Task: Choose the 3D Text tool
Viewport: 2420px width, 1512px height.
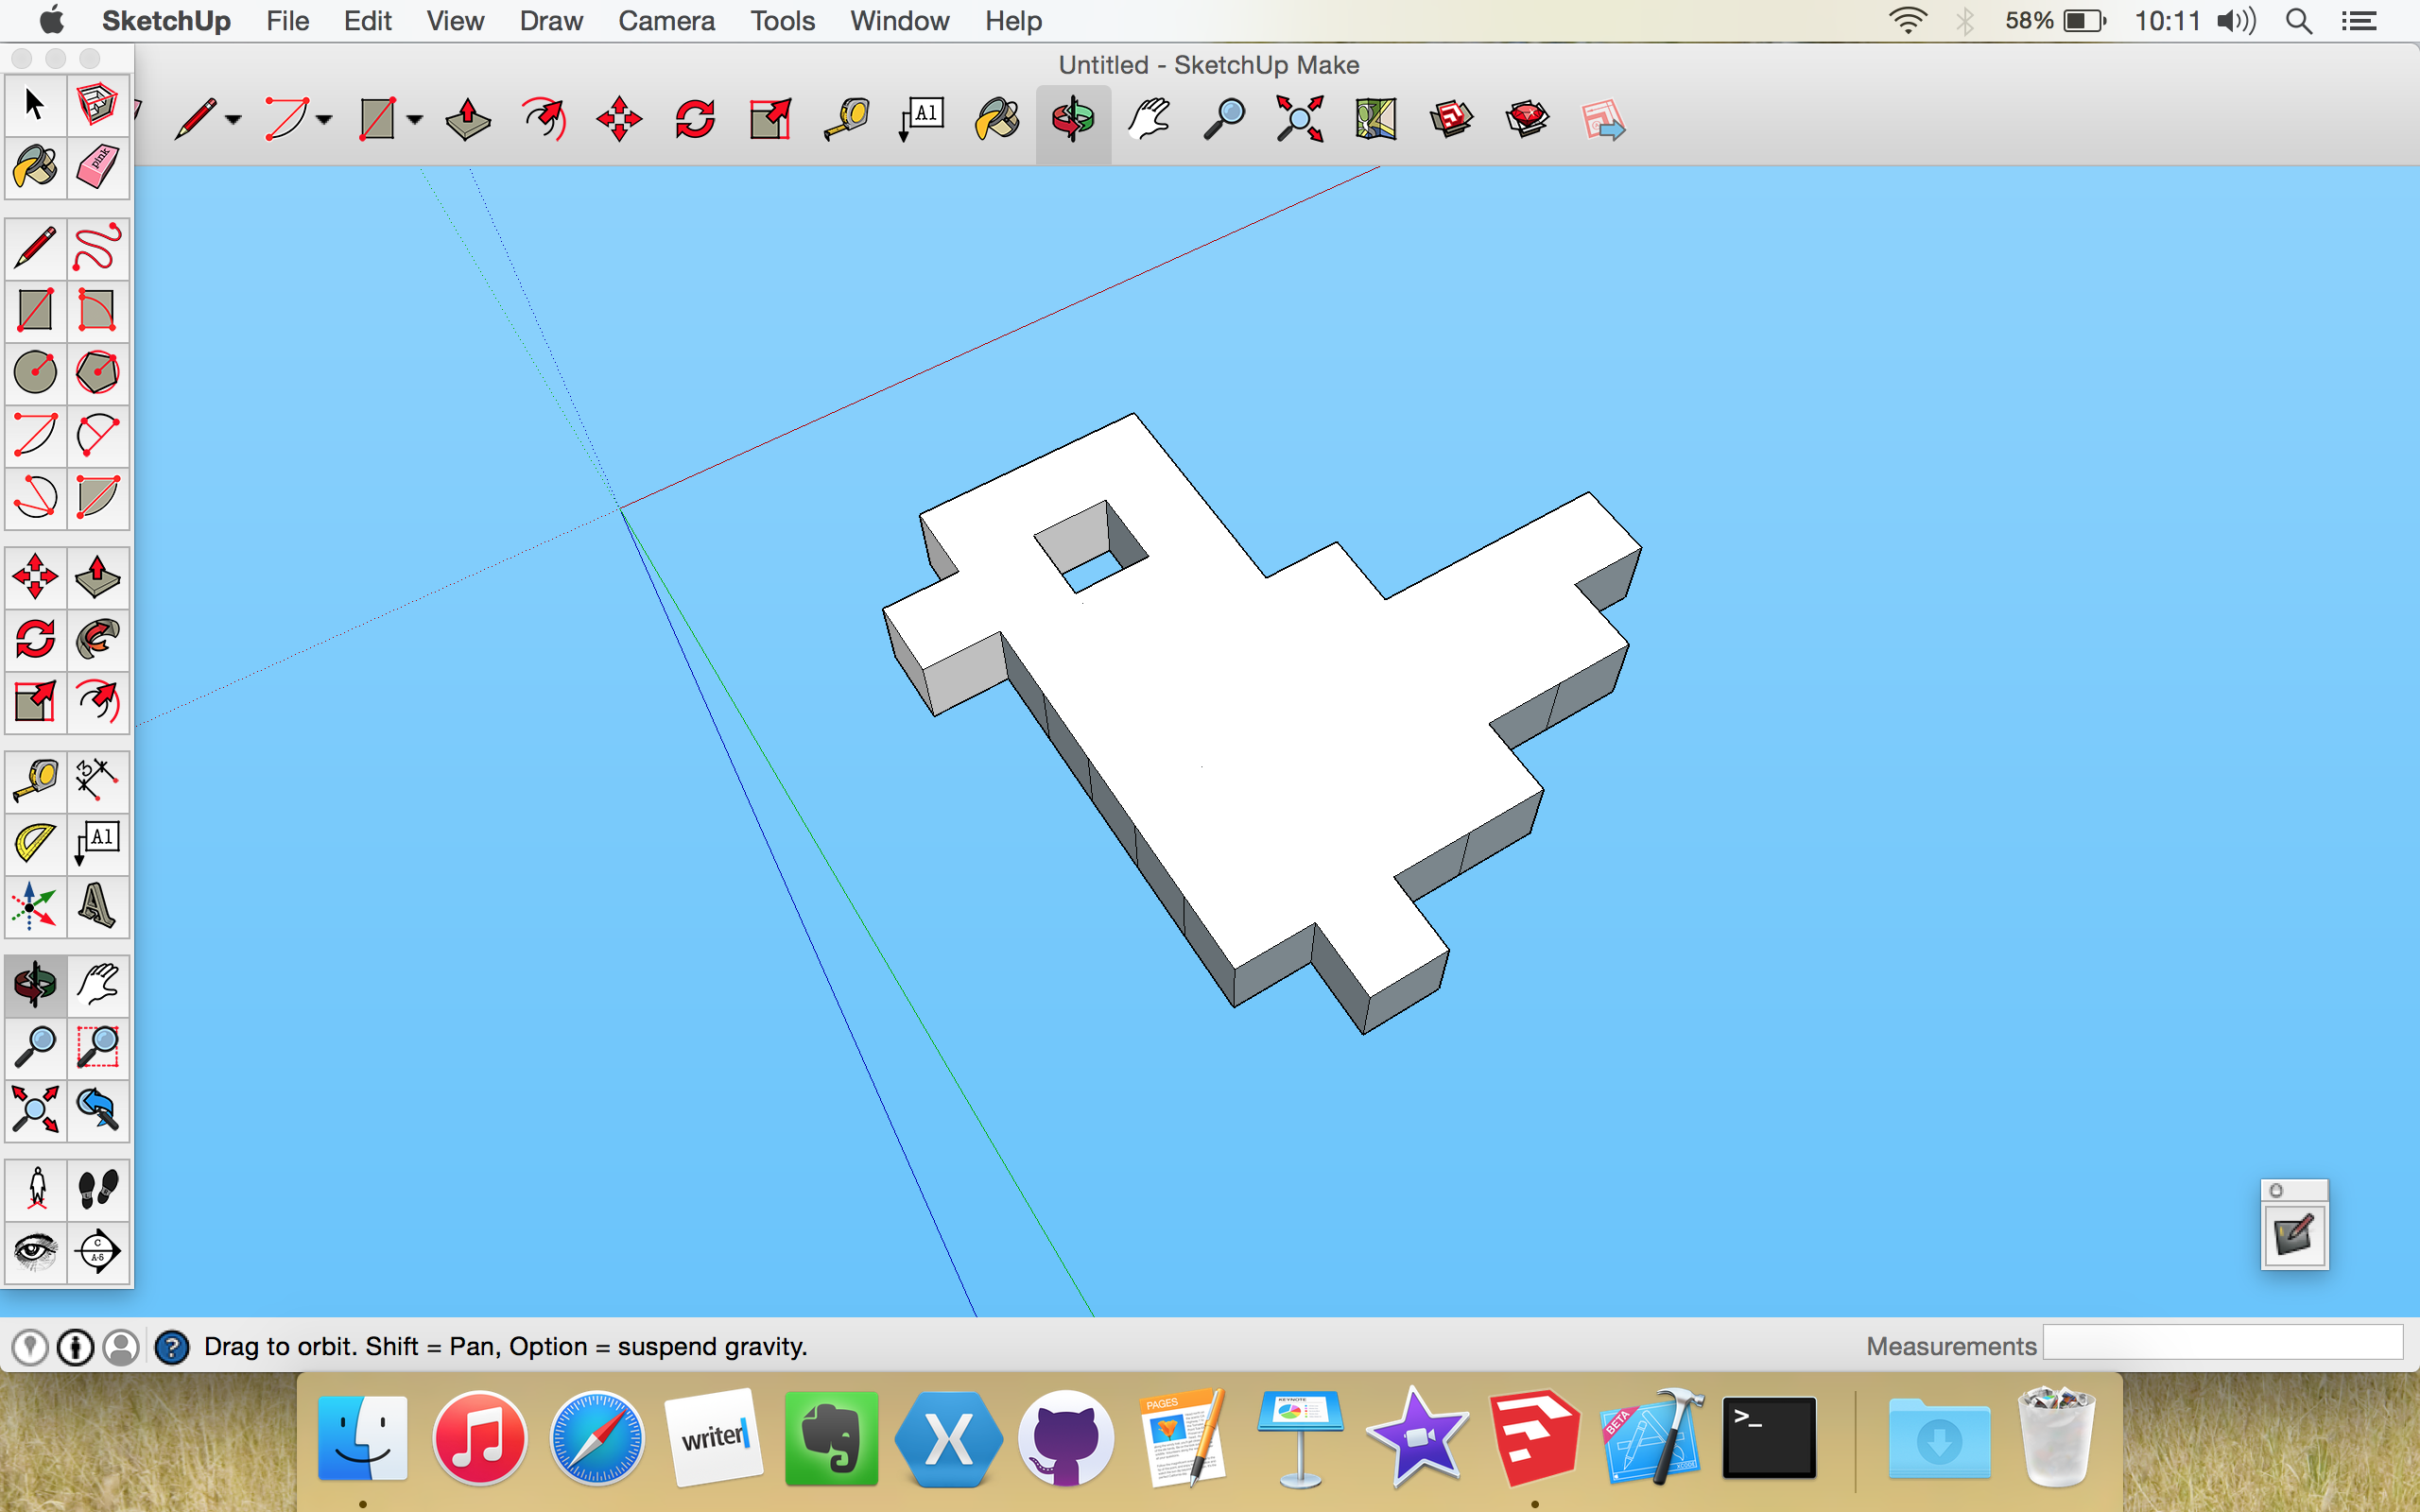Action: (97, 905)
